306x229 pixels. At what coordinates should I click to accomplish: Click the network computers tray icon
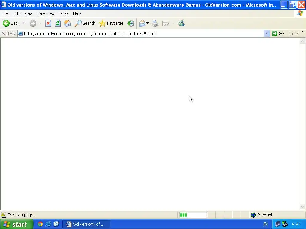point(278,224)
